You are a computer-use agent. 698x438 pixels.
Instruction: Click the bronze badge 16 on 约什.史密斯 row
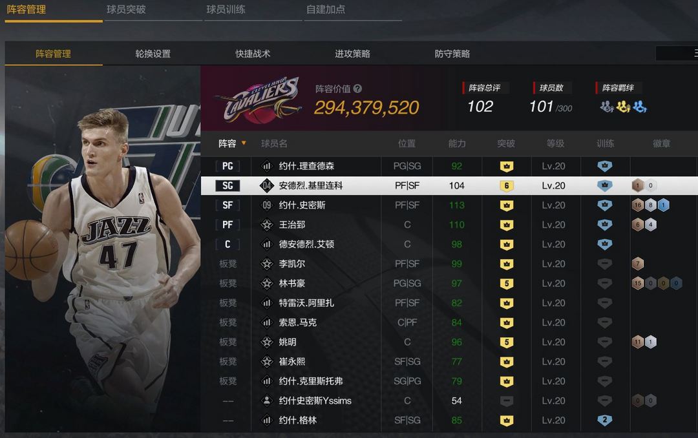[638, 205]
